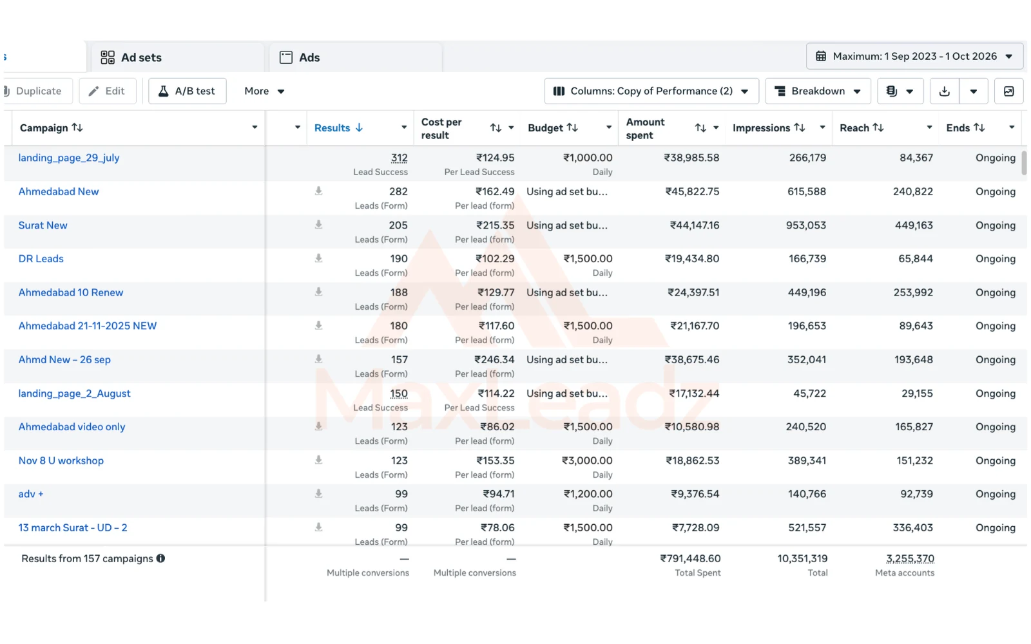Click the 312 results value

point(400,158)
